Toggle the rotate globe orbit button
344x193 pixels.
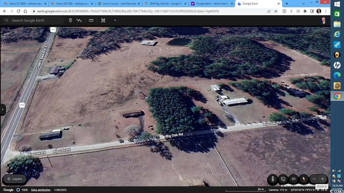283,179
